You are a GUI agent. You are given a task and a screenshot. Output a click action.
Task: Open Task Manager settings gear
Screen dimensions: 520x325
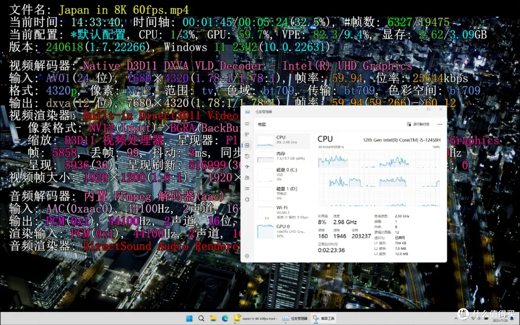click(x=247, y=256)
